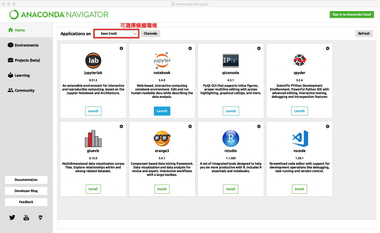This screenshot has height=233, width=380.
Task: Open the Developer Blog link
Action: (x=26, y=191)
